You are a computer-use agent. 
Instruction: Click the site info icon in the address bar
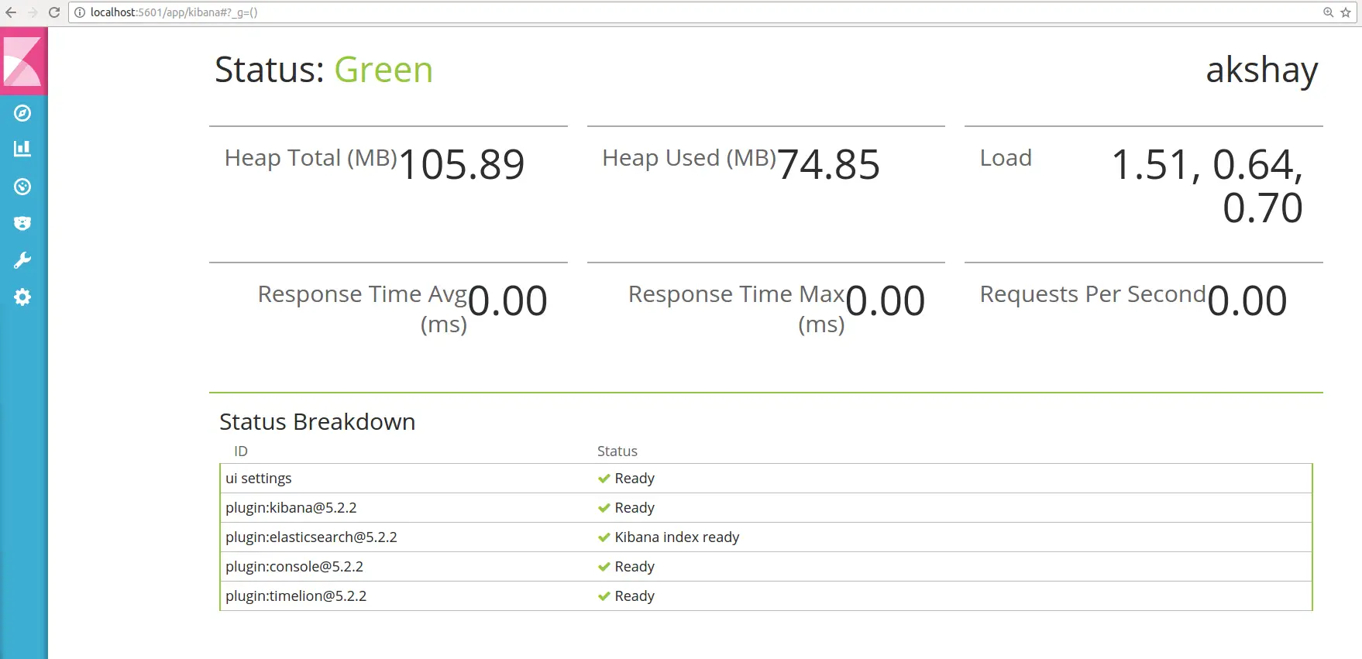(x=79, y=12)
